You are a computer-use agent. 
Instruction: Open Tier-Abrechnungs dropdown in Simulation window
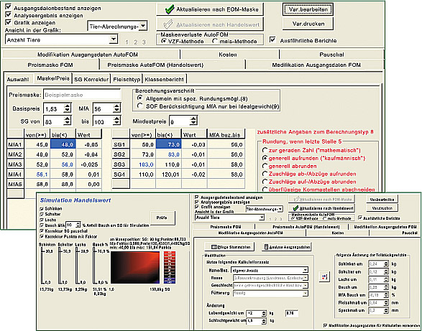[x=280, y=209]
